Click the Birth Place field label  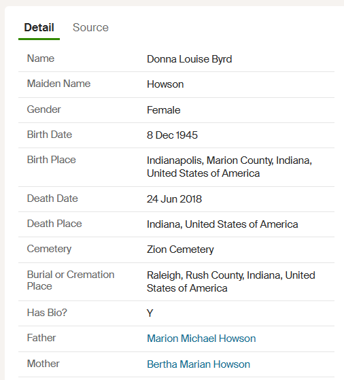point(52,160)
